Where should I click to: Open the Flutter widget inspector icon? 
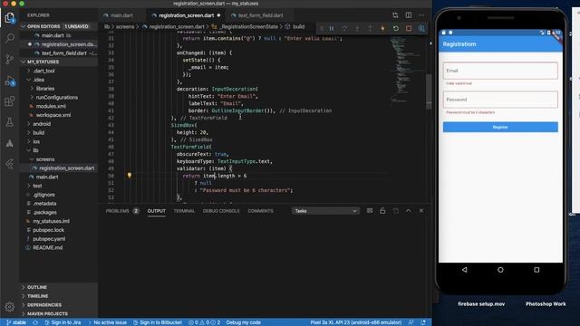(x=421, y=28)
